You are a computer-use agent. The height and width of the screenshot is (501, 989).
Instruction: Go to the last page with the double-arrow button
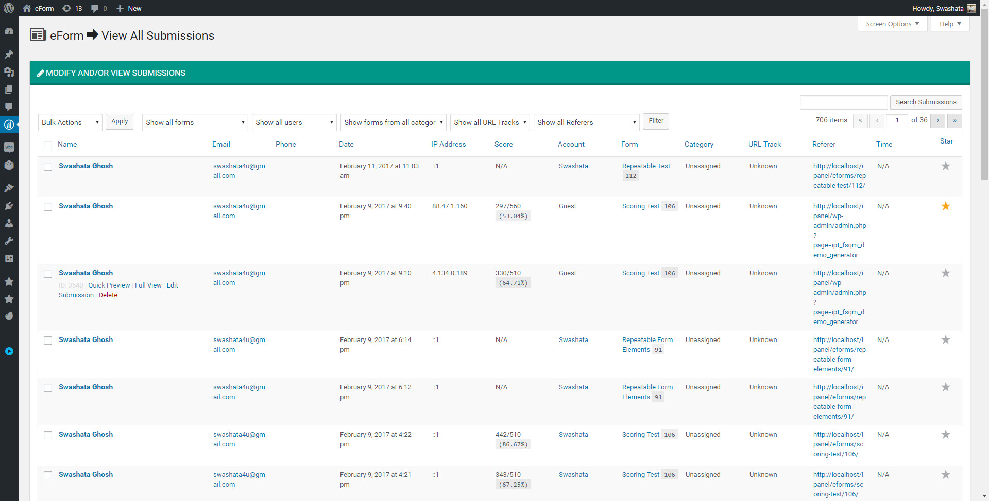tap(954, 120)
